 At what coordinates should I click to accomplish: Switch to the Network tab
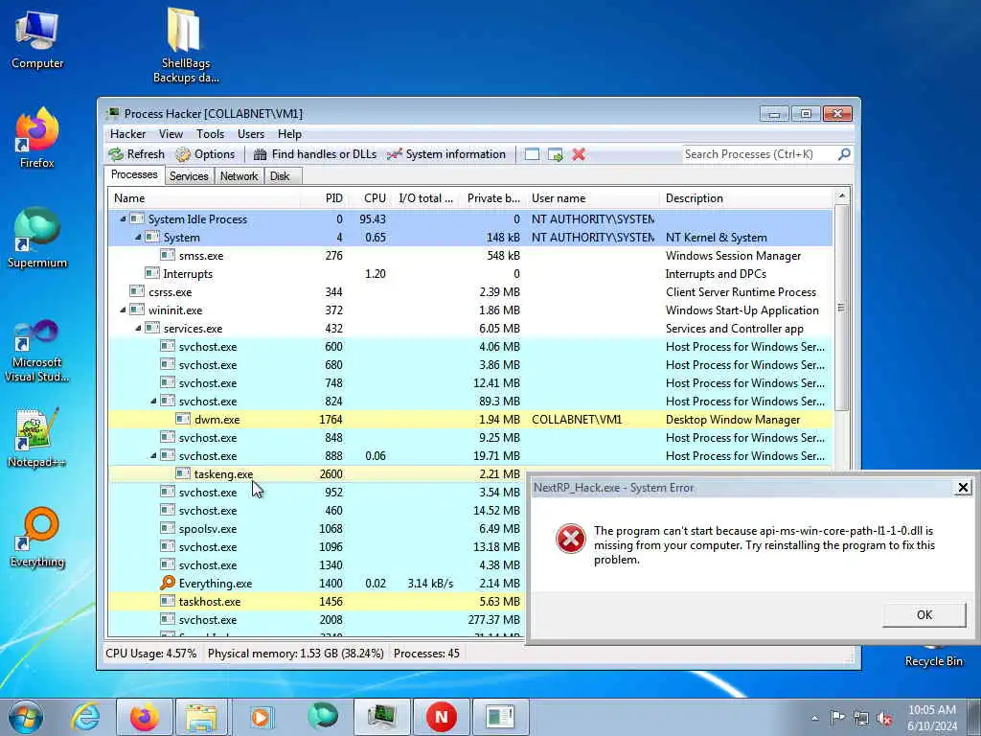point(239,176)
